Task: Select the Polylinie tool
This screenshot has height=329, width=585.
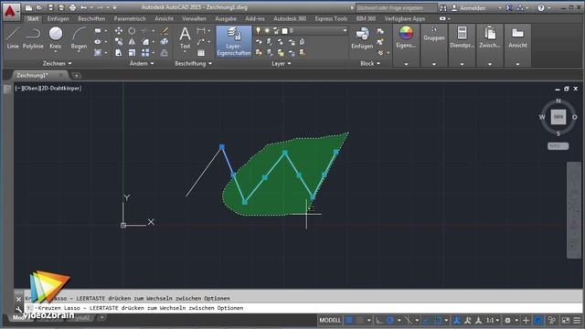Action: (33, 38)
